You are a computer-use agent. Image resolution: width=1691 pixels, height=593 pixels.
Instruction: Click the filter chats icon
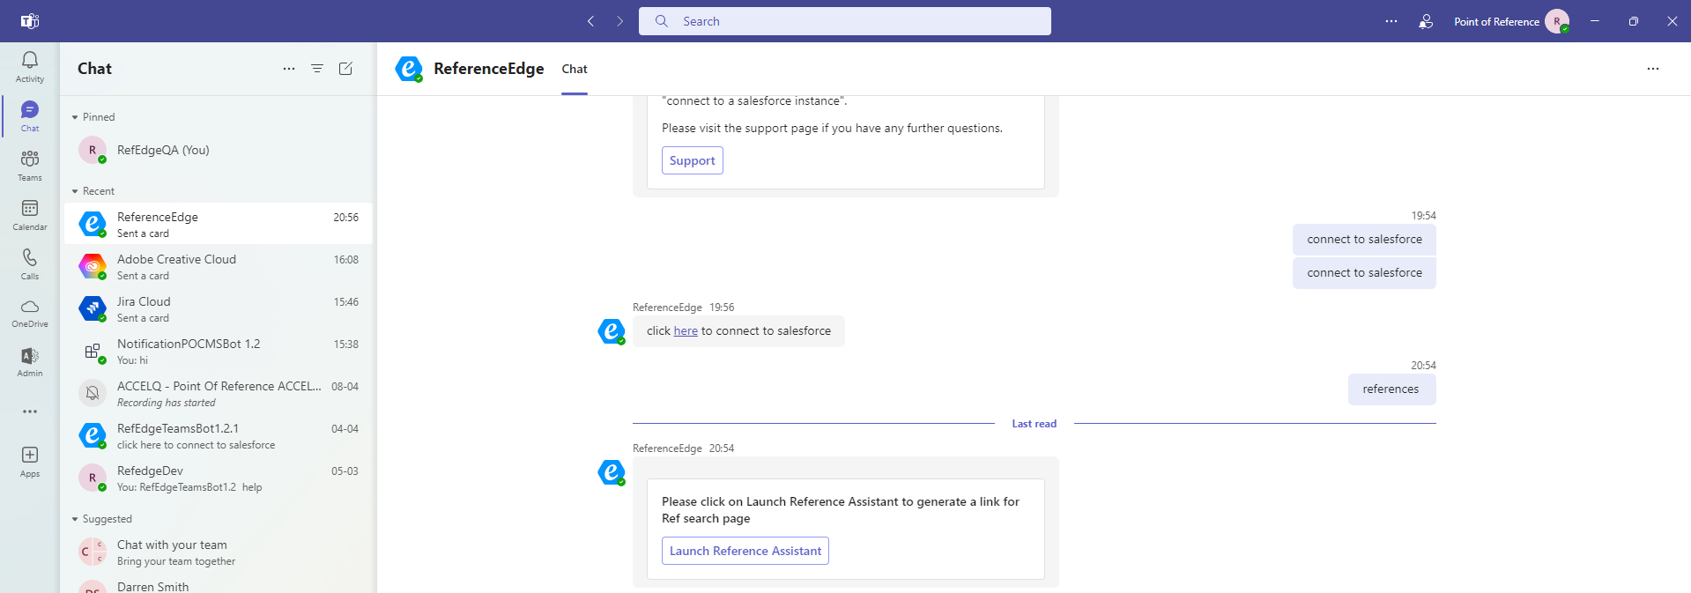point(317,69)
